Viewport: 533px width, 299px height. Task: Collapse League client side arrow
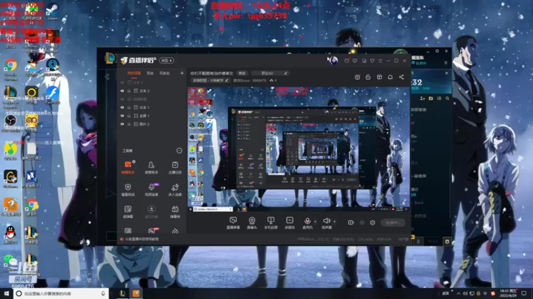(107, 76)
